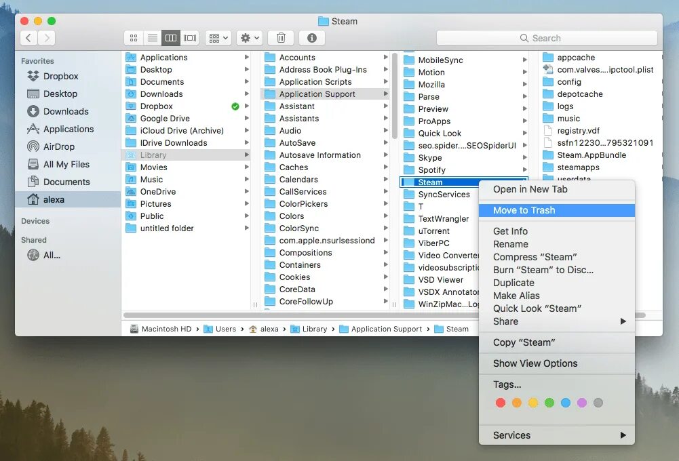Go back with the left arrow button
679x461 pixels.
pyautogui.click(x=29, y=38)
